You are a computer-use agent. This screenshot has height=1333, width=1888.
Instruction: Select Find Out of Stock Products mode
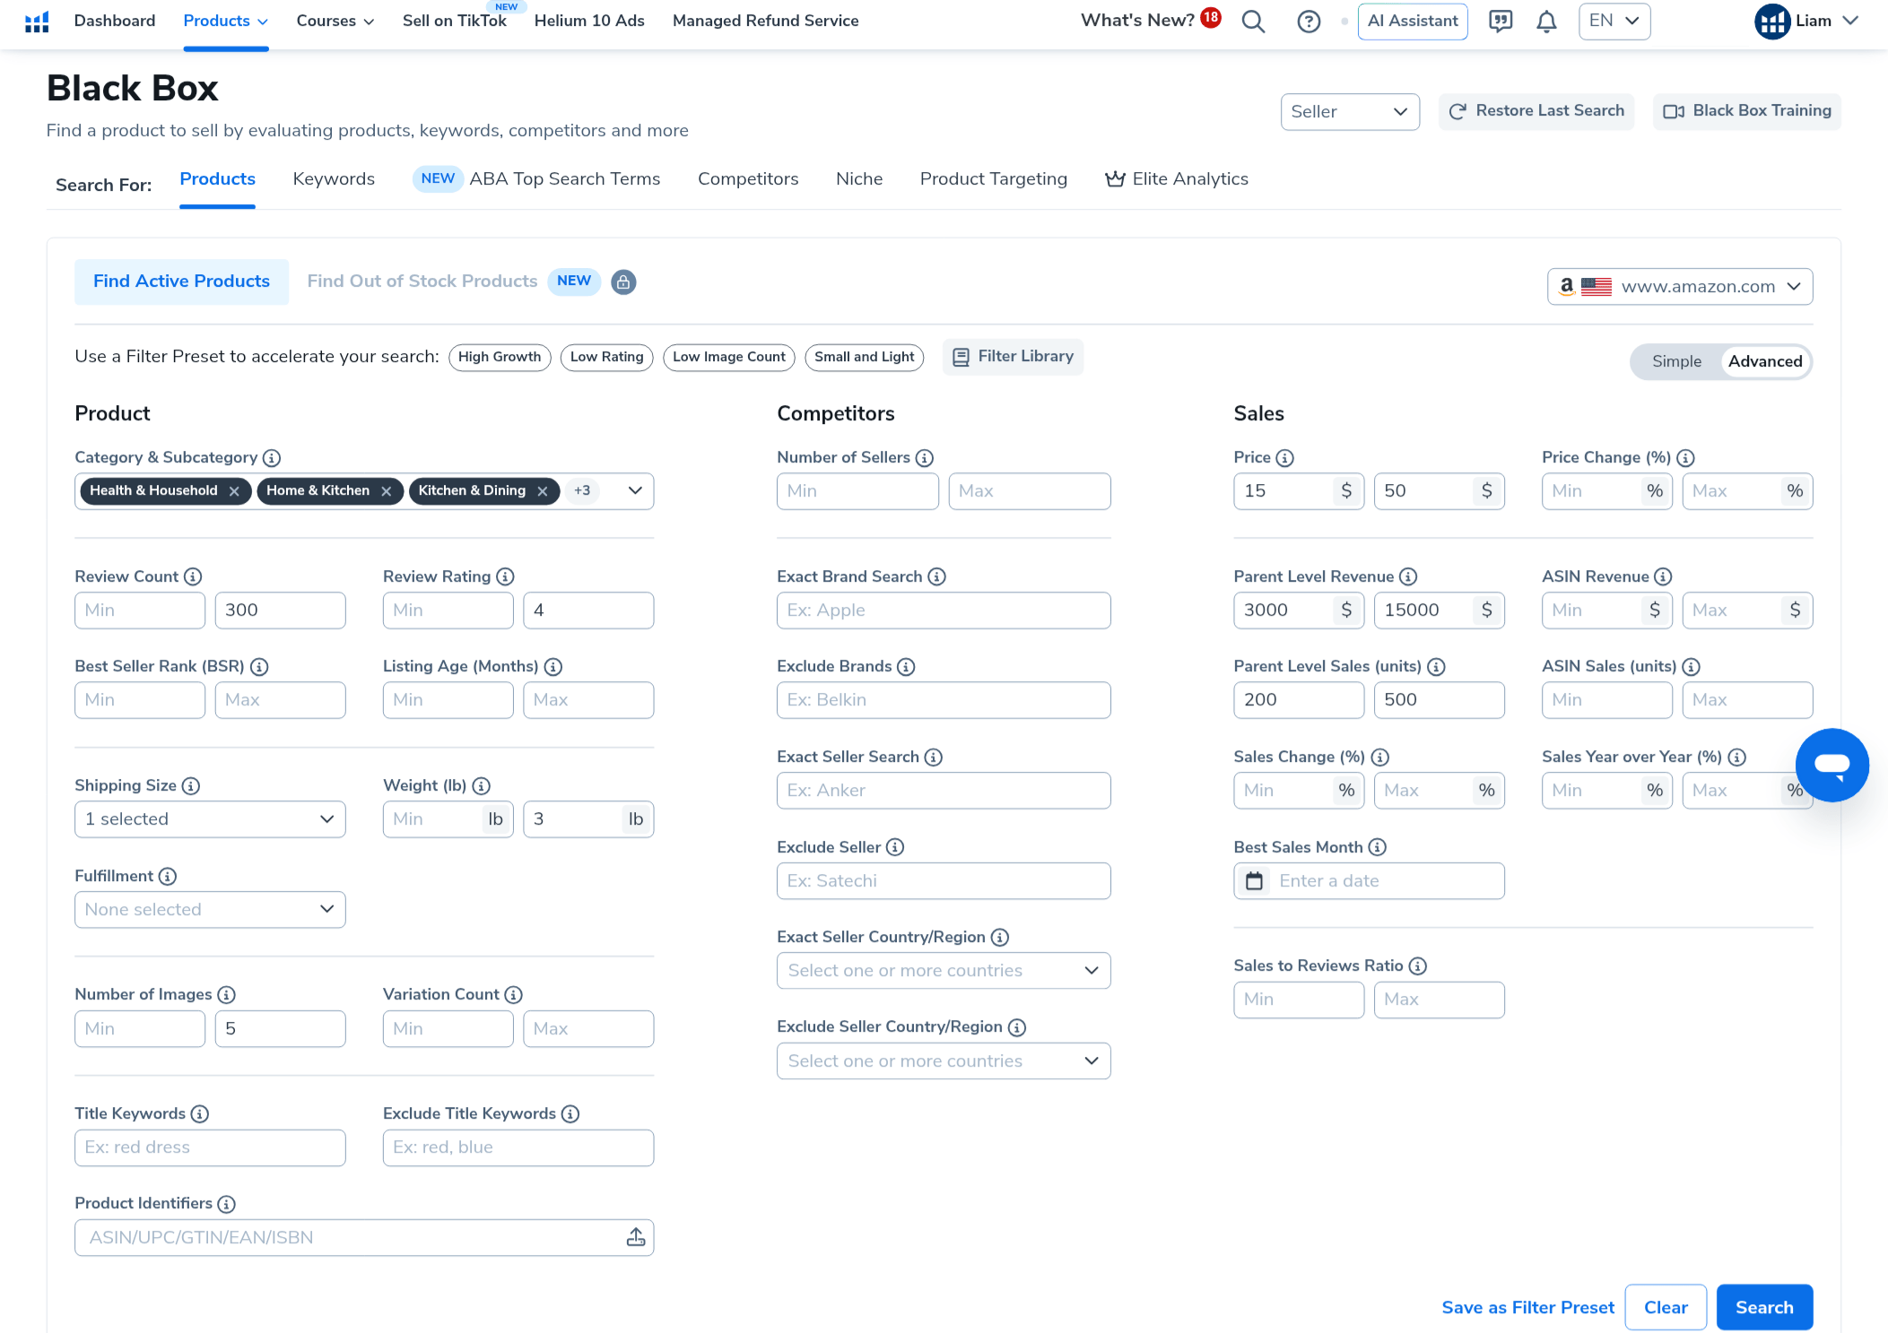[422, 281]
